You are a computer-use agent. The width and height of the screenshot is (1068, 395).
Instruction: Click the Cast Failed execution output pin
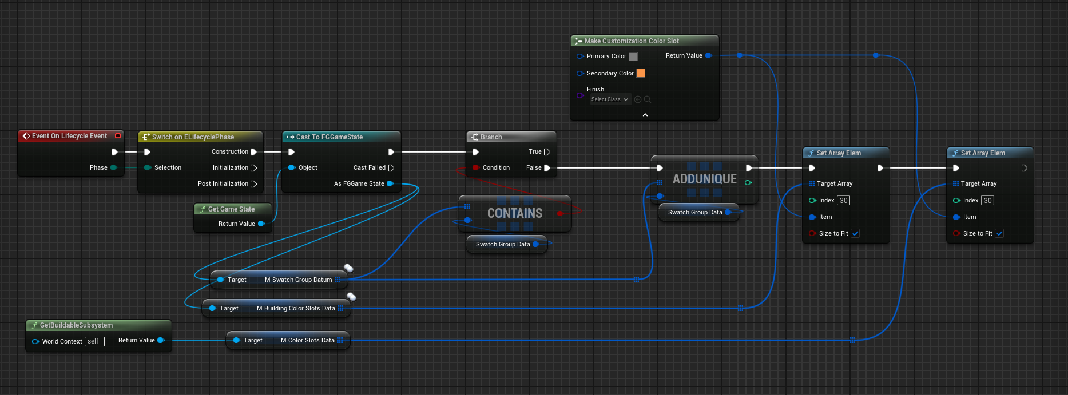(391, 168)
